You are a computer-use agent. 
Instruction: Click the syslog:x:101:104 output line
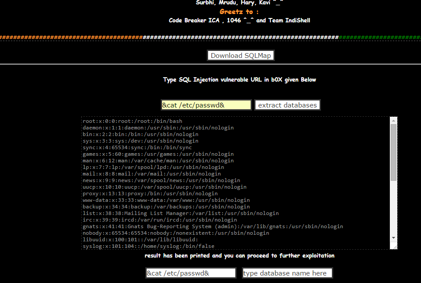148,246
